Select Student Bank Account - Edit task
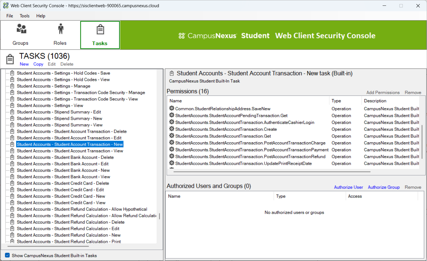 tap(63, 164)
